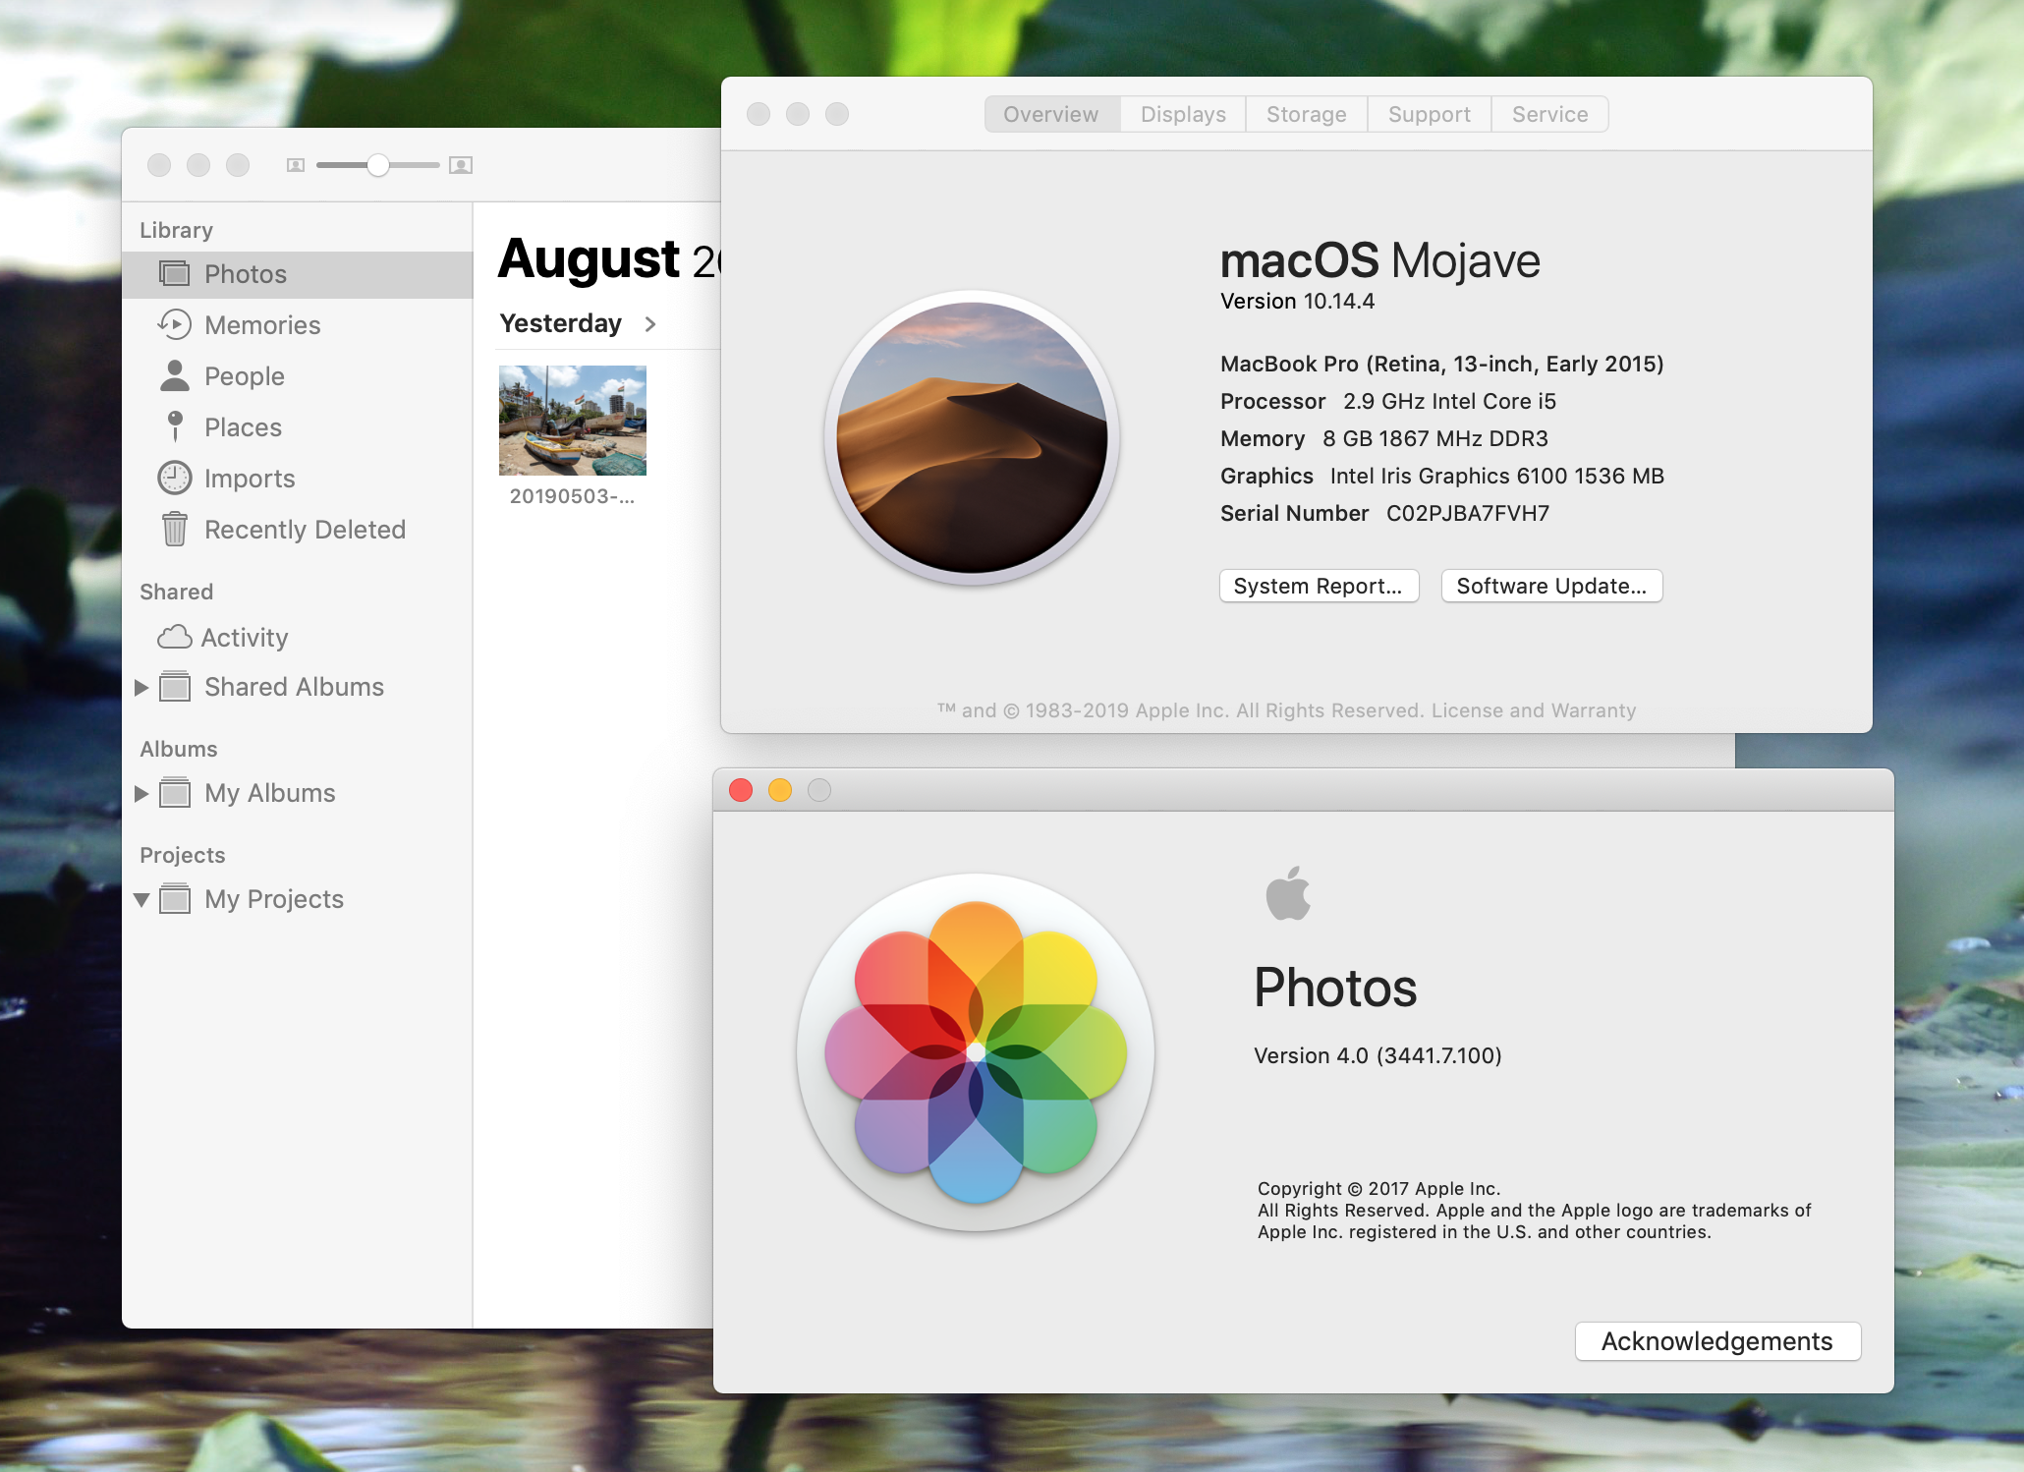Click the People silhouette icon
This screenshot has width=2024, height=1472.
175,375
